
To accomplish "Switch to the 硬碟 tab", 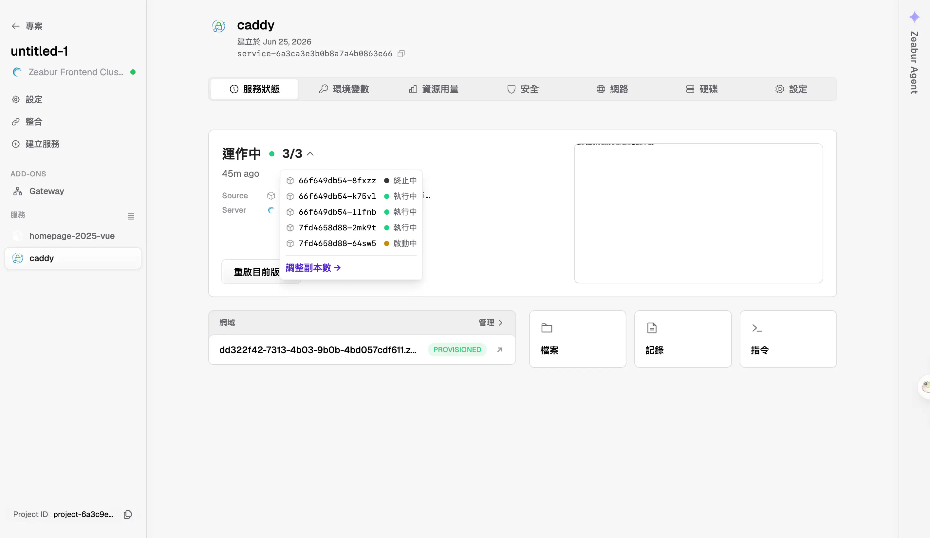I will click(701, 89).
